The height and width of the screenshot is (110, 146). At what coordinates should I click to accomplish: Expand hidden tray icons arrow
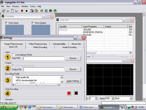[x=126, y=107]
